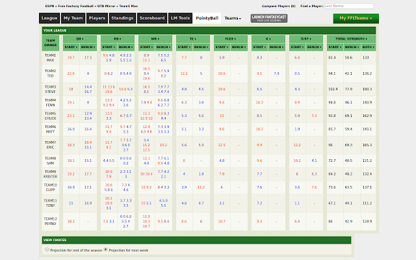
Task: Open the LM Tools tab
Action: click(180, 19)
